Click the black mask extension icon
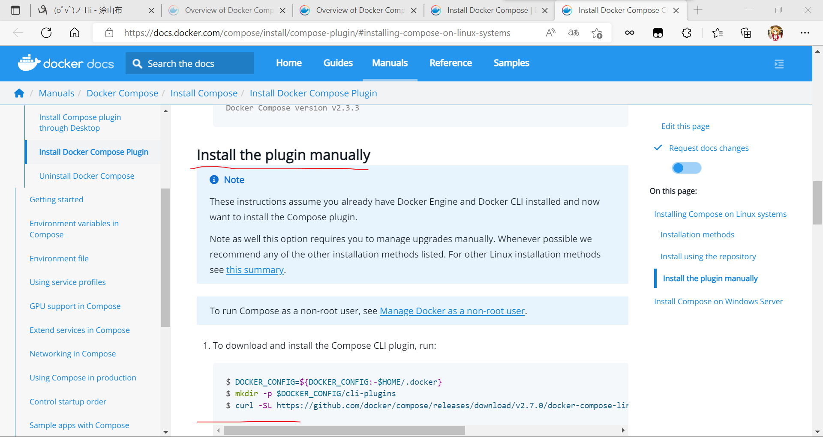Viewport: 823px width, 437px height. click(x=658, y=33)
